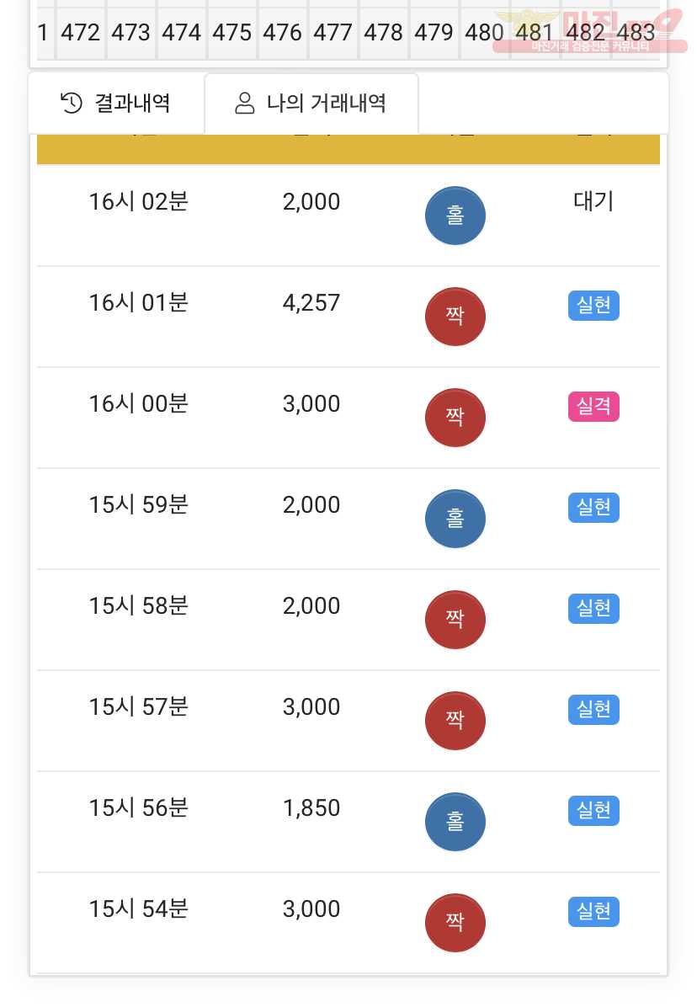Select round number 476 in top row

click(x=282, y=32)
